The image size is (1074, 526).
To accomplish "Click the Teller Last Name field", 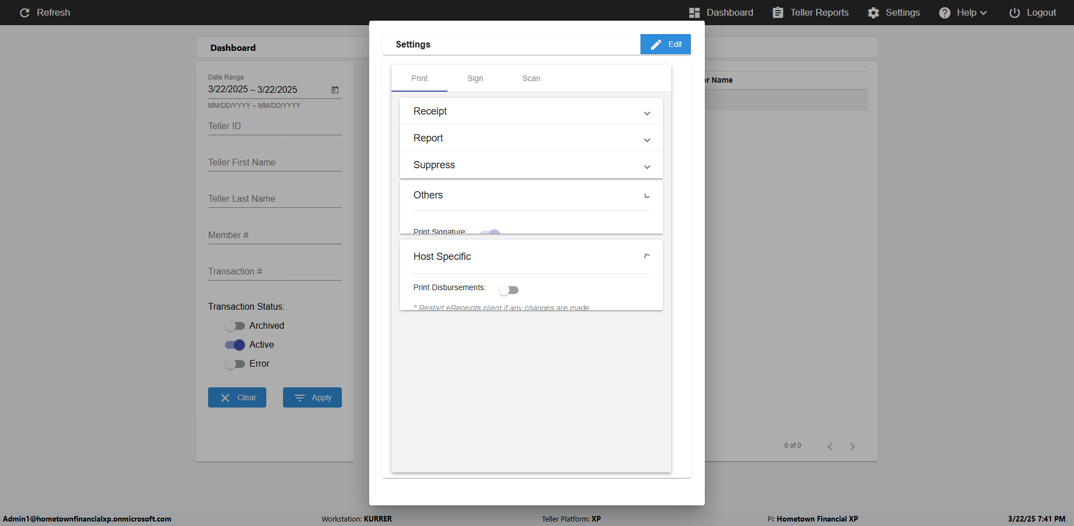I will tap(275, 199).
